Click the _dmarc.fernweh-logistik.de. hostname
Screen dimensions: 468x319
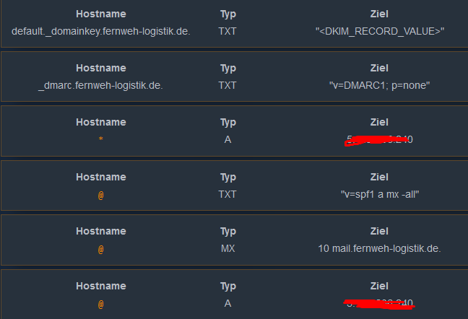point(101,85)
